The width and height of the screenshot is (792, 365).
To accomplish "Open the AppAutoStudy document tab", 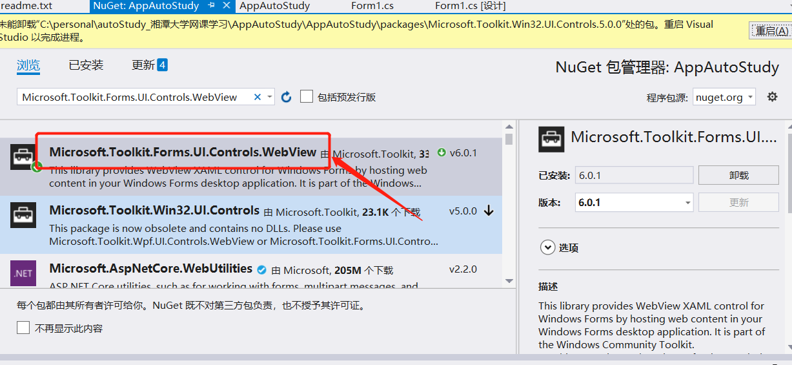I will [x=275, y=6].
